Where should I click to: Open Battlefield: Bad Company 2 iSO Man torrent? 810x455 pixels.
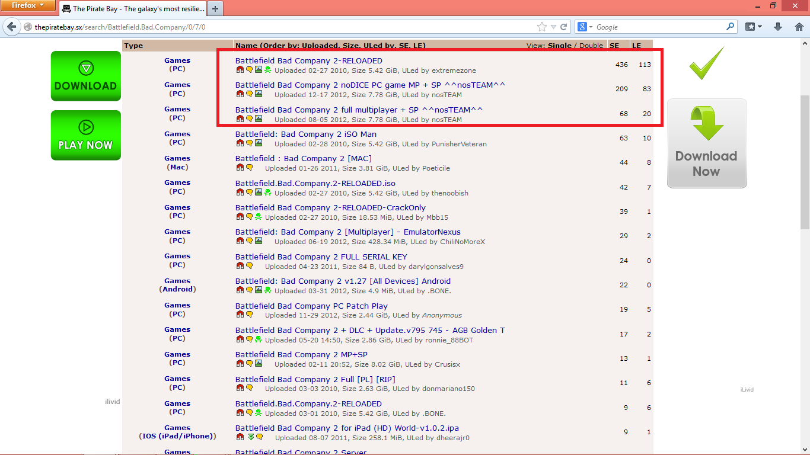(x=305, y=134)
